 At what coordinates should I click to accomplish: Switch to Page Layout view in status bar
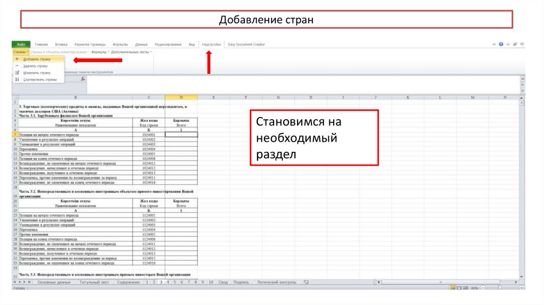(x=460, y=287)
